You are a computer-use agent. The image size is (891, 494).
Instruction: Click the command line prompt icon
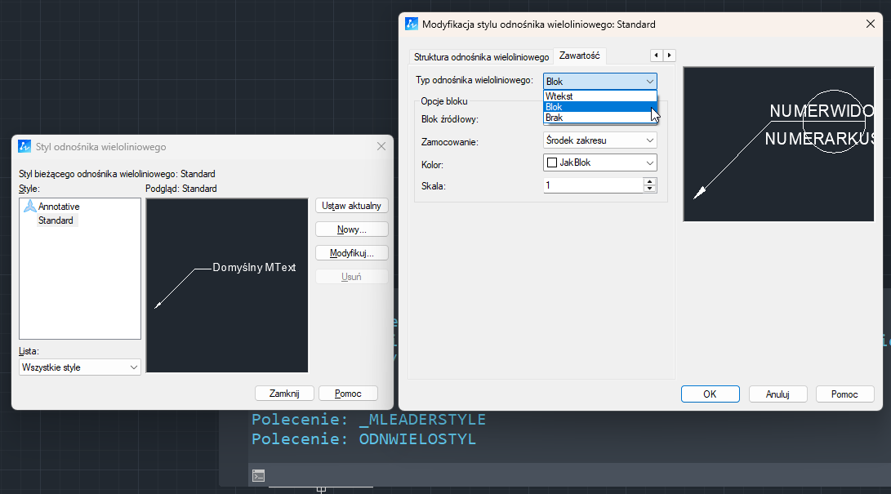(x=258, y=475)
